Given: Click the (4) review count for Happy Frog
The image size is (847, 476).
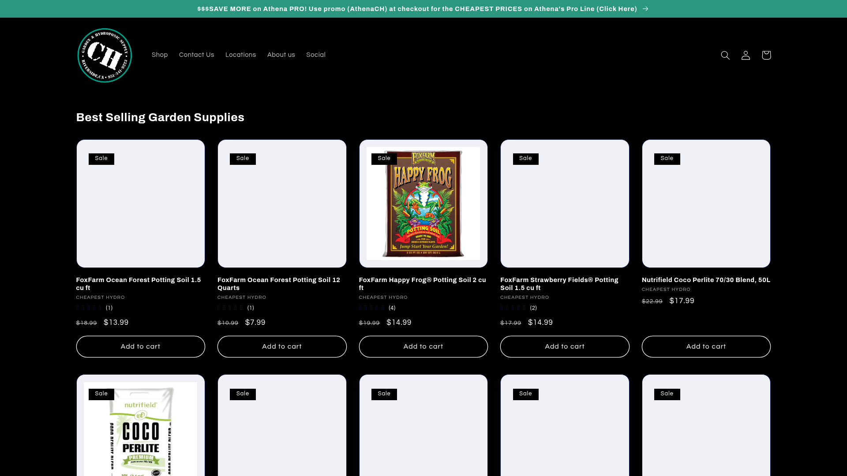Looking at the screenshot, I should [x=392, y=308].
